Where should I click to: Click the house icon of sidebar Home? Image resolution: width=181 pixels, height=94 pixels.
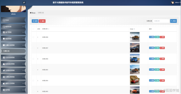point(4,20)
